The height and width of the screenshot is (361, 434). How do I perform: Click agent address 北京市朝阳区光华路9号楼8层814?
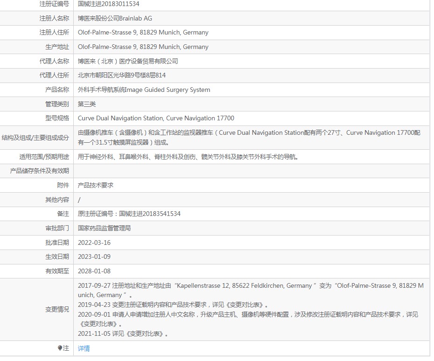click(122, 75)
